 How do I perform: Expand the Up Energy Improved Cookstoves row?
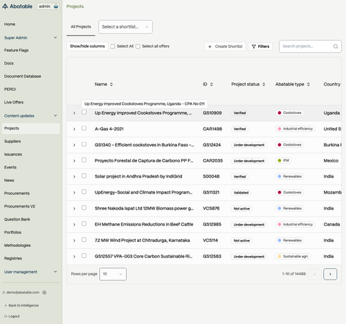[x=74, y=113]
